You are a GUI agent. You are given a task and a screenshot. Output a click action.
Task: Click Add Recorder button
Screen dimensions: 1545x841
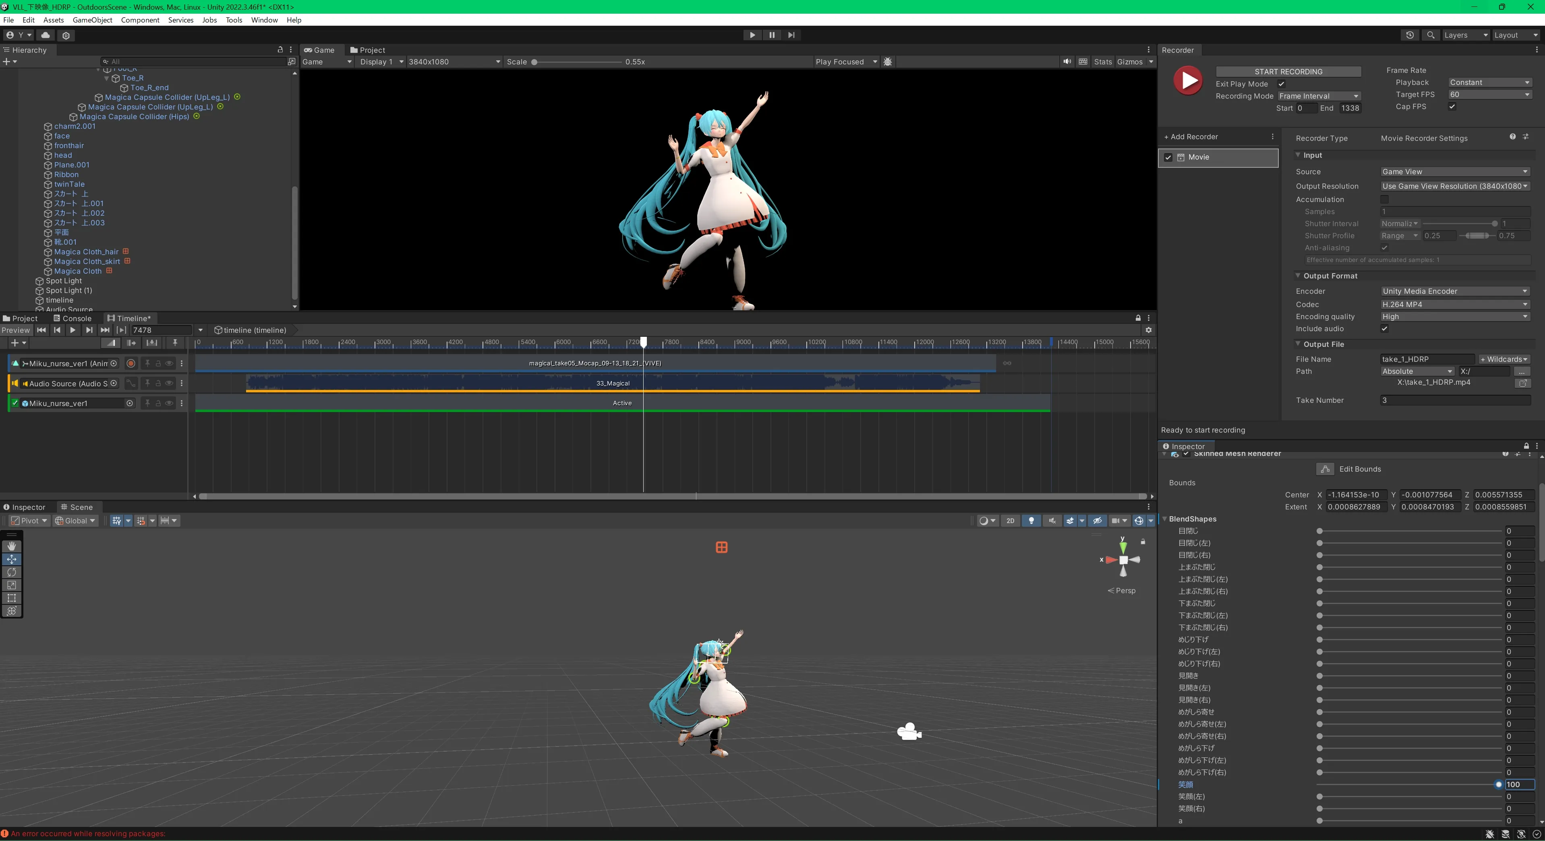pos(1191,137)
